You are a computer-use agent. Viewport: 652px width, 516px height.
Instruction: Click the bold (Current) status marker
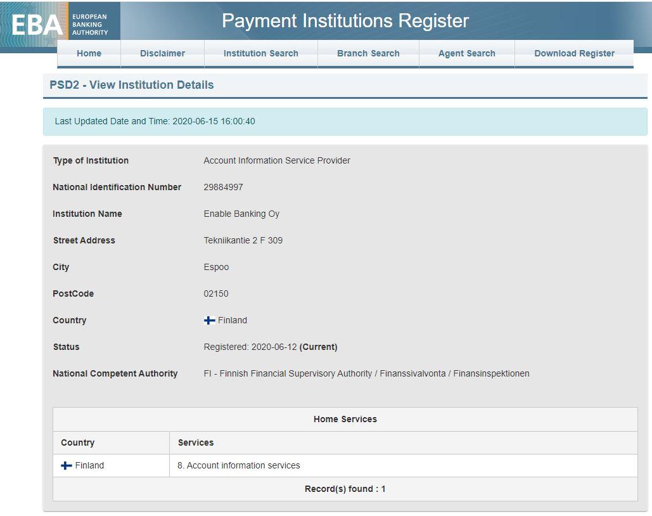319,347
